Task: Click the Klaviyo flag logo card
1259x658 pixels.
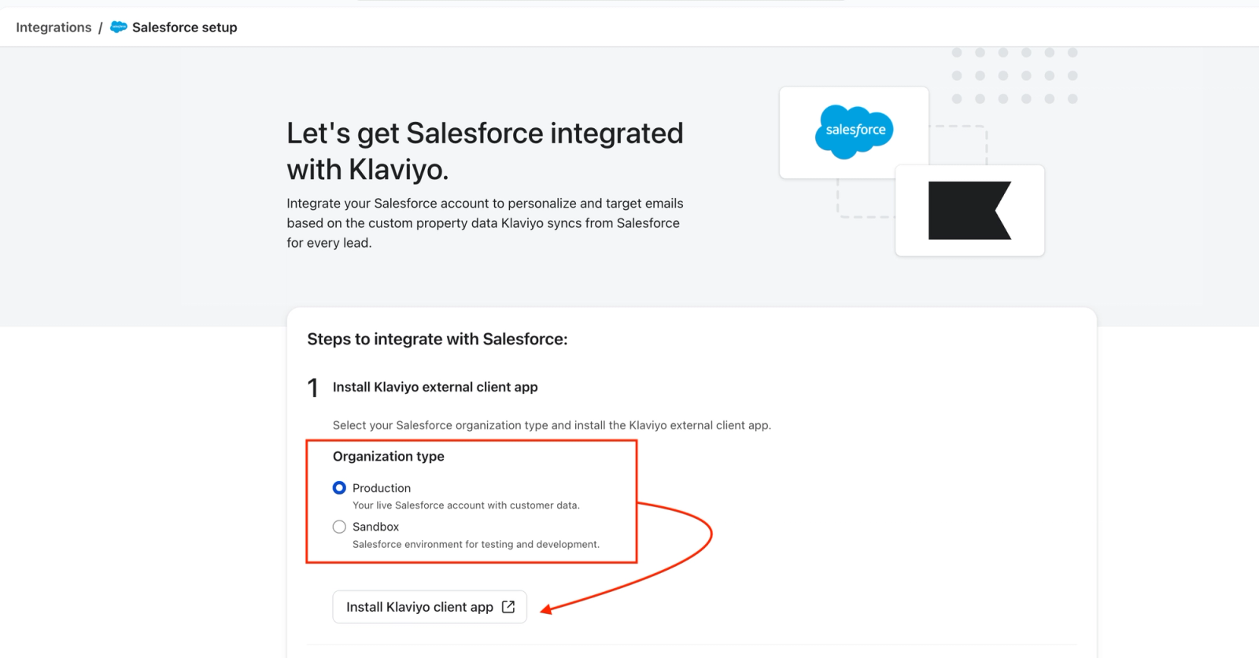Action: click(x=970, y=211)
